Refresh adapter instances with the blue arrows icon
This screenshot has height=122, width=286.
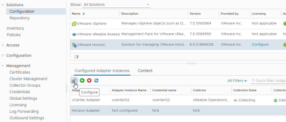click(x=96, y=80)
